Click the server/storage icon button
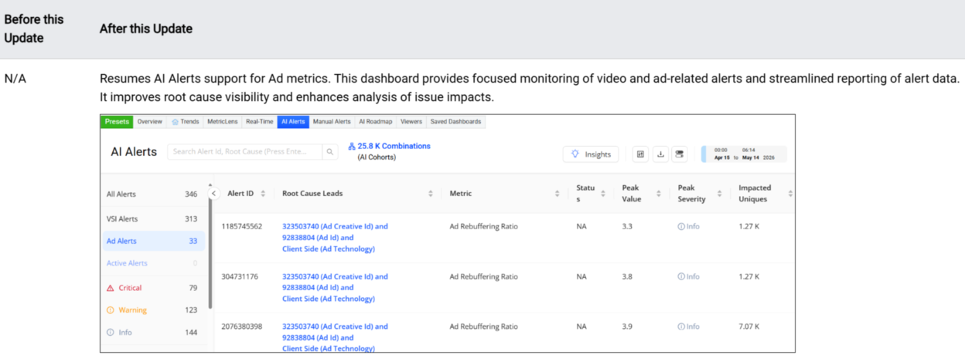 pyautogui.click(x=679, y=154)
